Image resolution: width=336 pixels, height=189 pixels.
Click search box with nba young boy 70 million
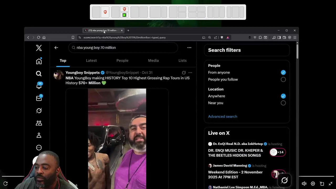tap(123, 48)
